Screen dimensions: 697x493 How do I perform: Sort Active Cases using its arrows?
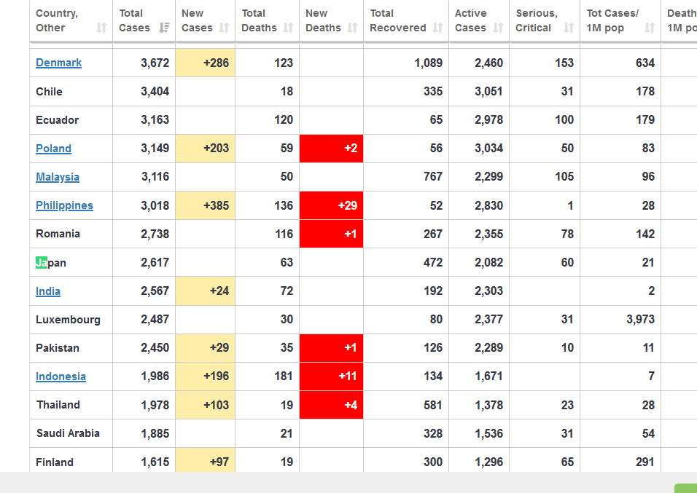[498, 28]
